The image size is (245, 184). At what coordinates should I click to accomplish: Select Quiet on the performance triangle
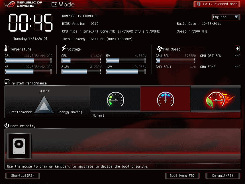[44, 91]
